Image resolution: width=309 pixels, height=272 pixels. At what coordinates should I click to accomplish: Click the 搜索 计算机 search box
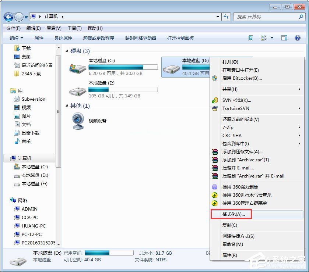(269, 17)
